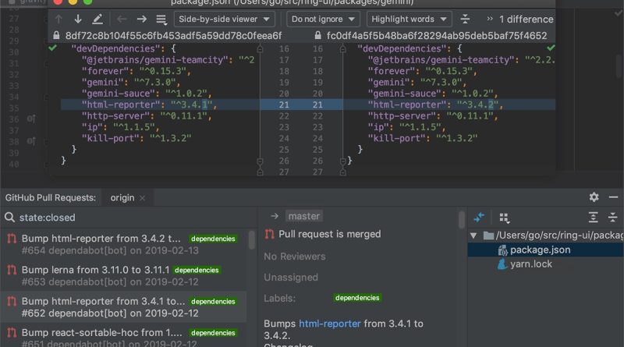Click dependencies label on PR #652
Screen dimensions: 624x347
pos(213,302)
